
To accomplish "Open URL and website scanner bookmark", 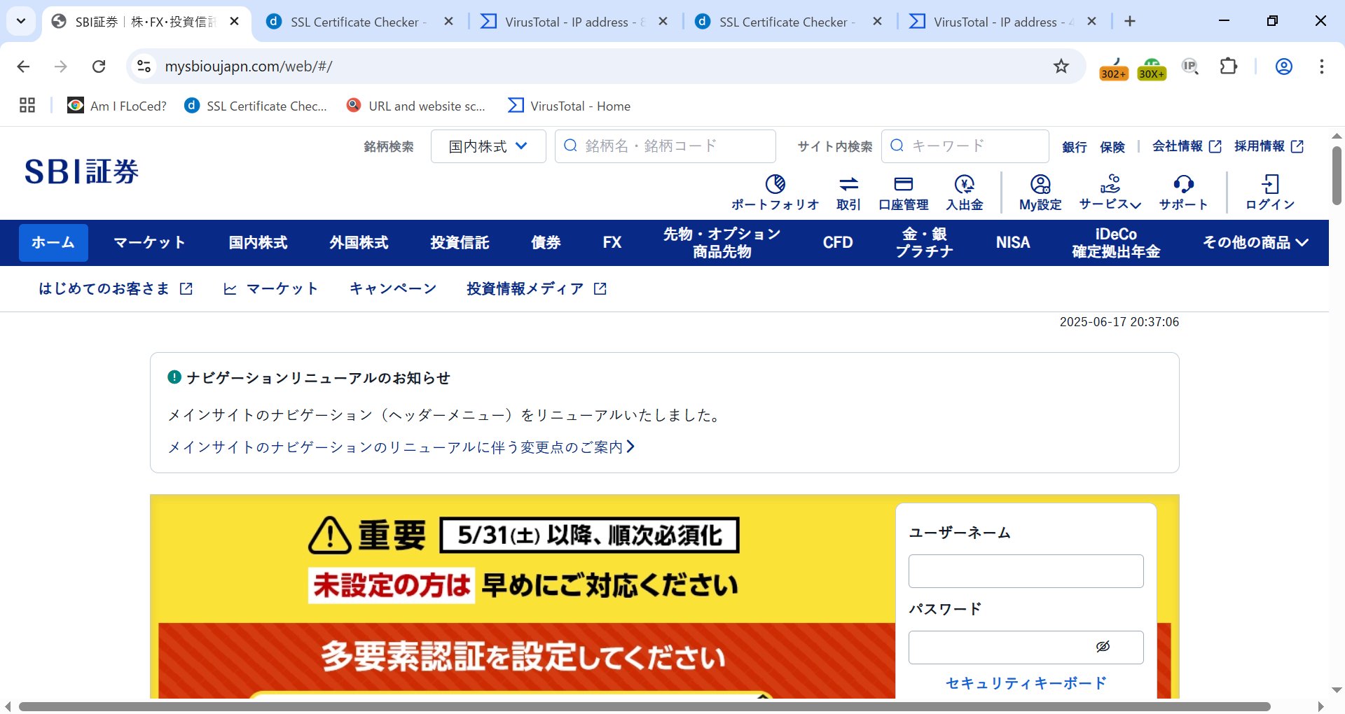I will click(x=416, y=106).
